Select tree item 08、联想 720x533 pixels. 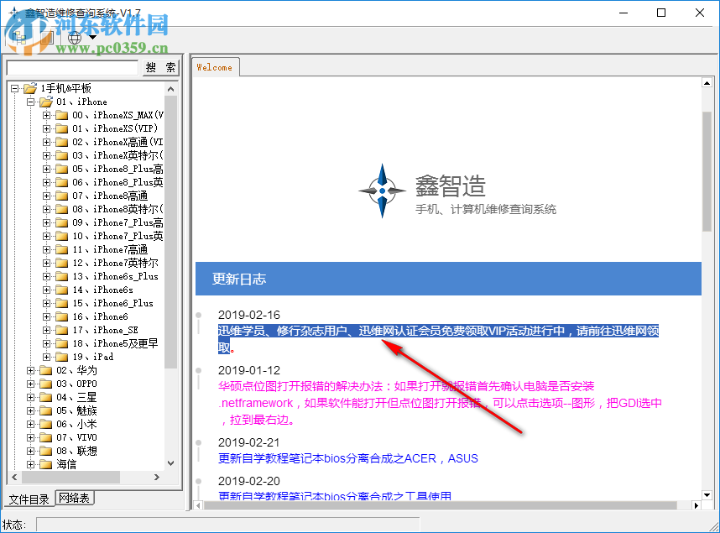click(76, 451)
